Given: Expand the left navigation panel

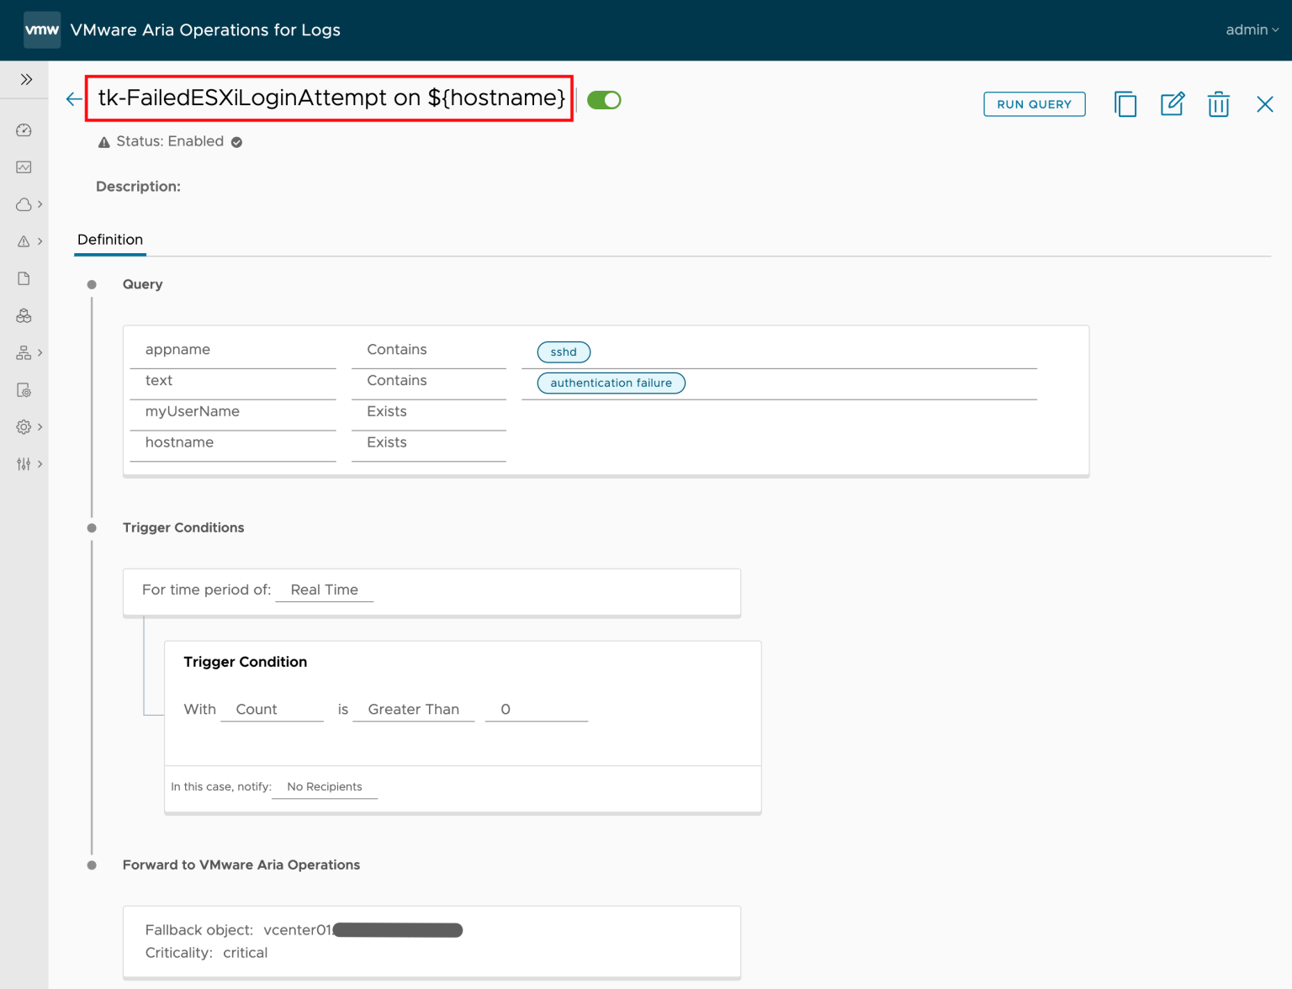Looking at the screenshot, I should pos(26,80).
